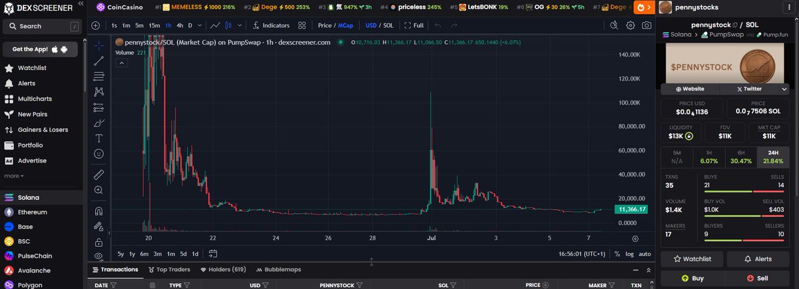Toggle lock all drawing tools

pyautogui.click(x=99, y=242)
